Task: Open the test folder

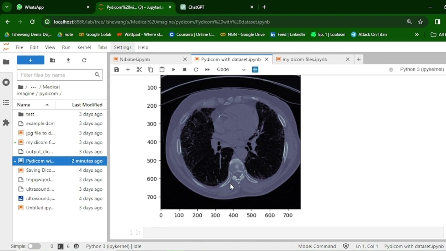Action: pos(60,114)
